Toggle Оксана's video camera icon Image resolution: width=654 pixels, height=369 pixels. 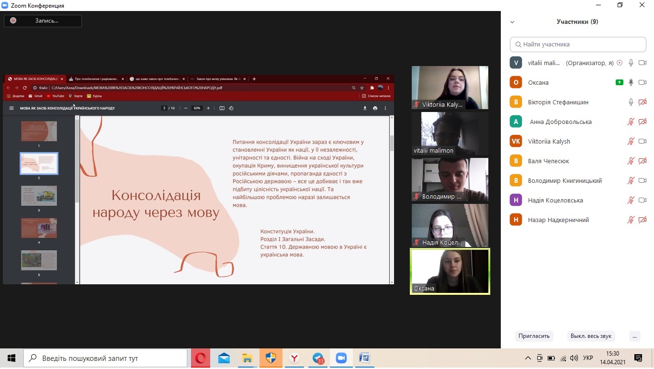click(x=643, y=82)
